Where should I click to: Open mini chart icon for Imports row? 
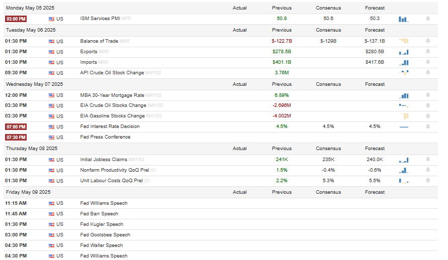tap(404, 62)
